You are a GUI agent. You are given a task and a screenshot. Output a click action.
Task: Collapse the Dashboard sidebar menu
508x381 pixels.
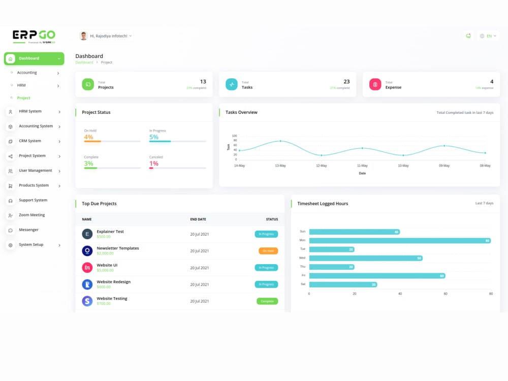click(34, 58)
